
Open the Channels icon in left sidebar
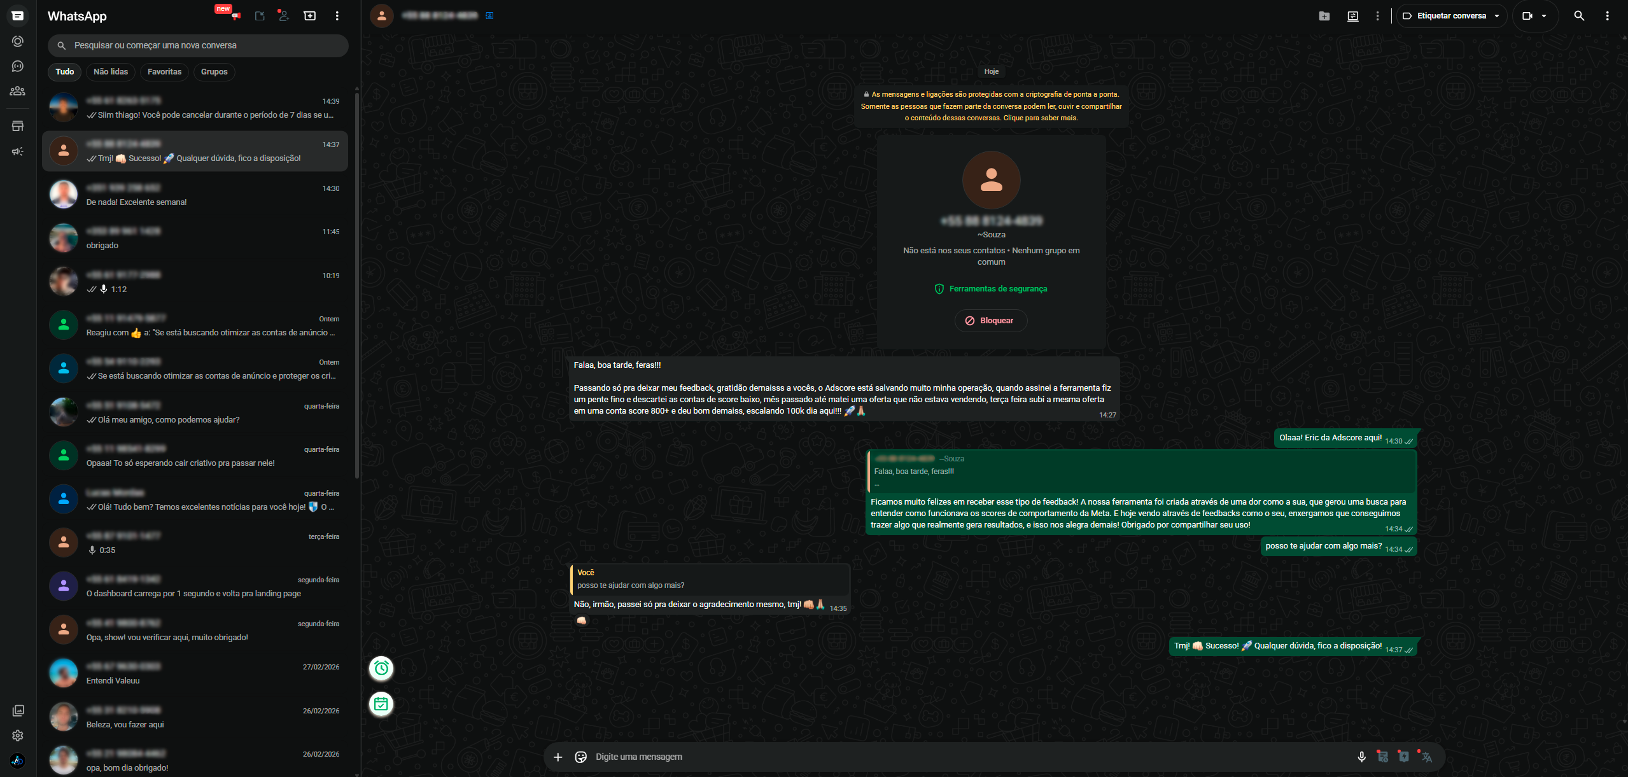point(18,66)
